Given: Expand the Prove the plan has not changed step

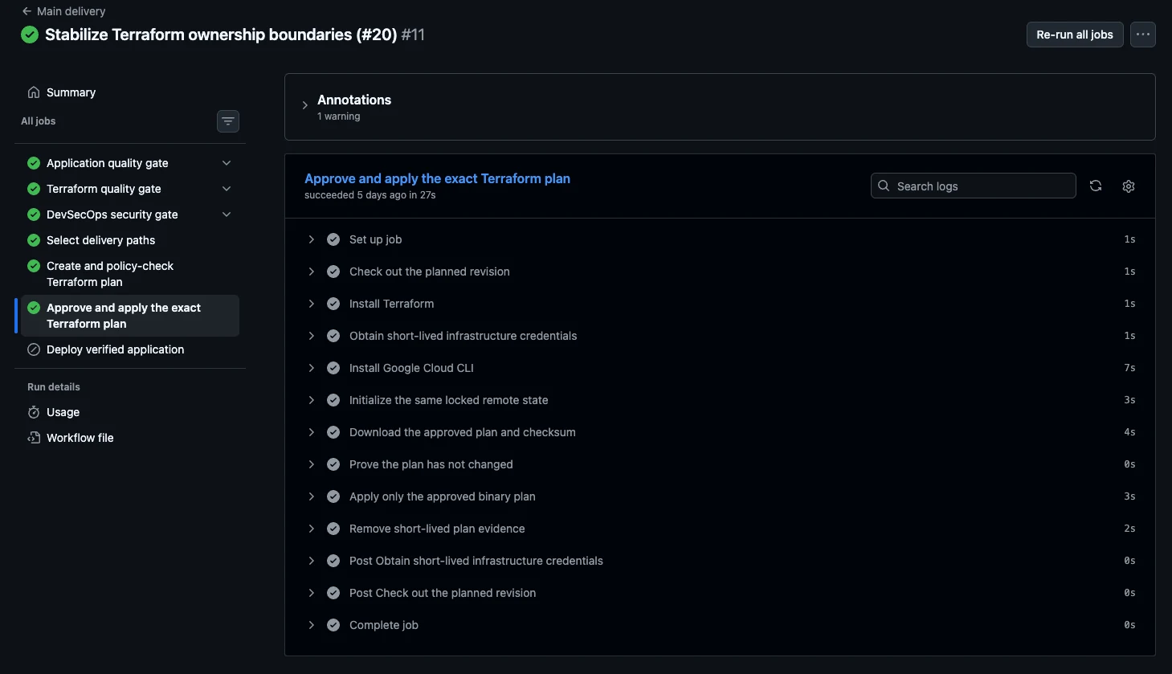Looking at the screenshot, I should (x=312, y=464).
